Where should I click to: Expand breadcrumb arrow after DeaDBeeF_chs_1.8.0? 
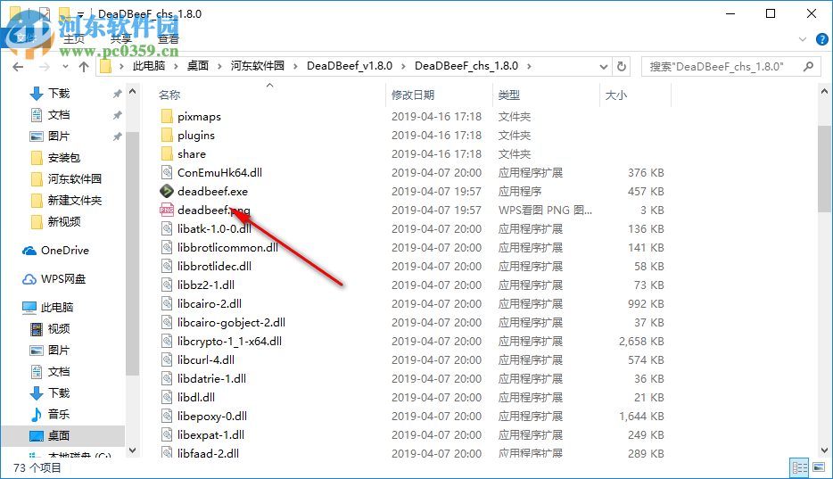coord(529,66)
